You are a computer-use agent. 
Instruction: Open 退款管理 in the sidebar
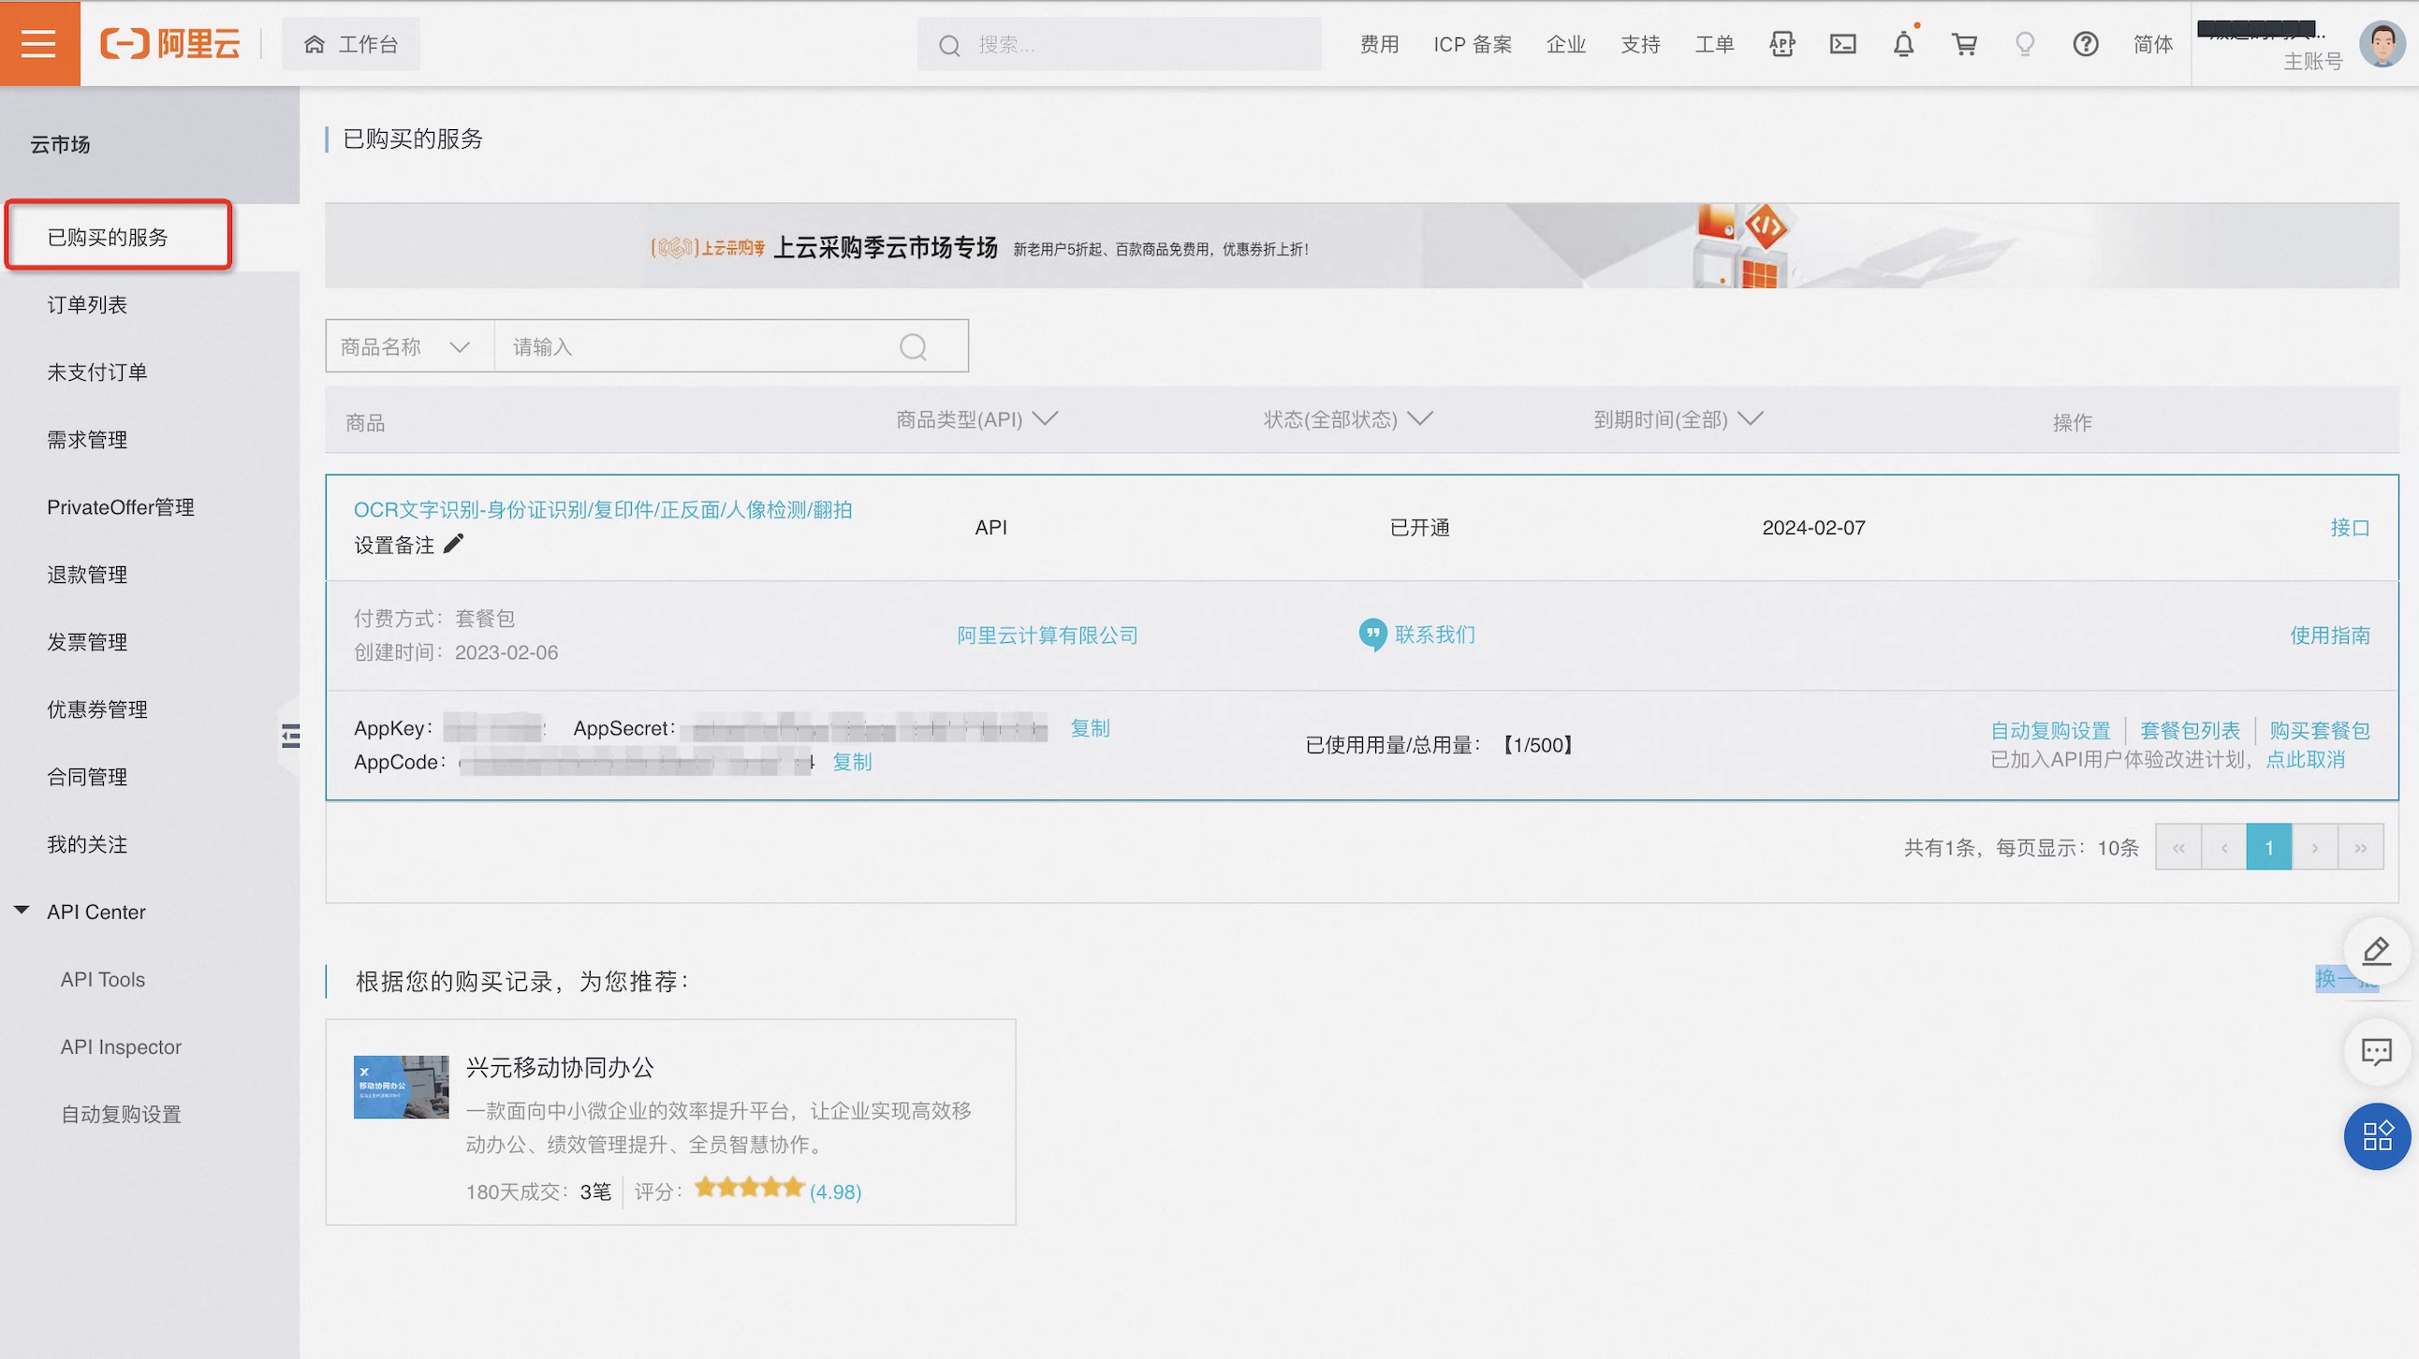tap(87, 575)
